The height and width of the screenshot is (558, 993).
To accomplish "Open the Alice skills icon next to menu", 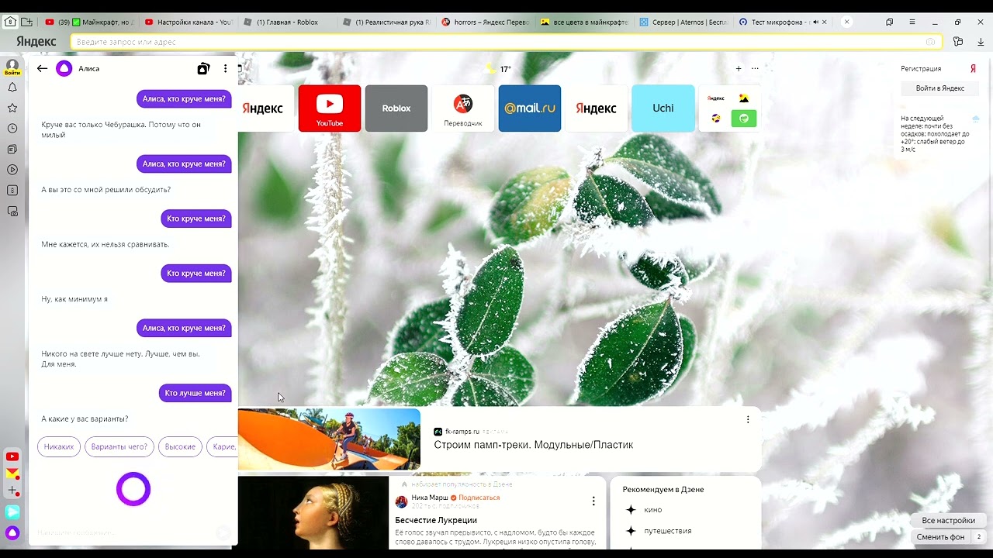I will click(x=203, y=68).
